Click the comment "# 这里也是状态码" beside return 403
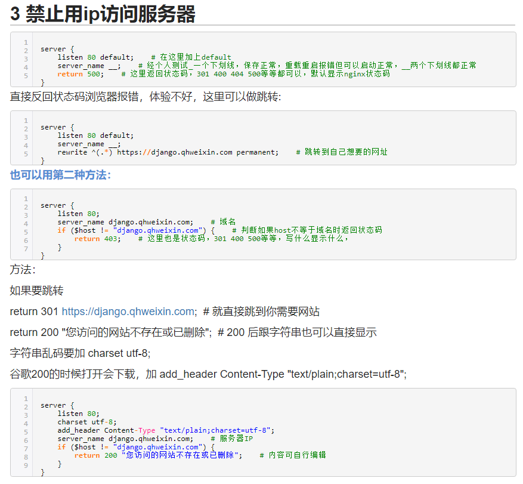523x484 pixels. (243, 238)
